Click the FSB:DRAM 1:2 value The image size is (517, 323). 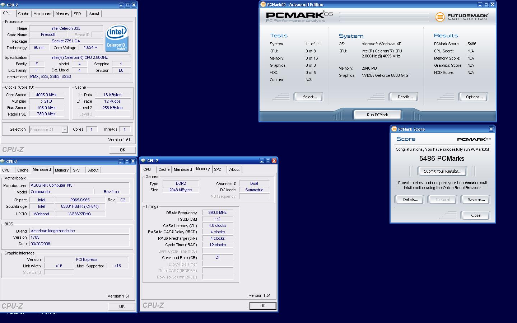click(x=218, y=219)
